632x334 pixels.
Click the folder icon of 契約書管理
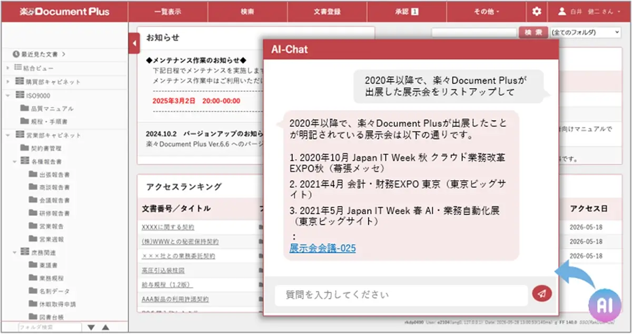24,148
